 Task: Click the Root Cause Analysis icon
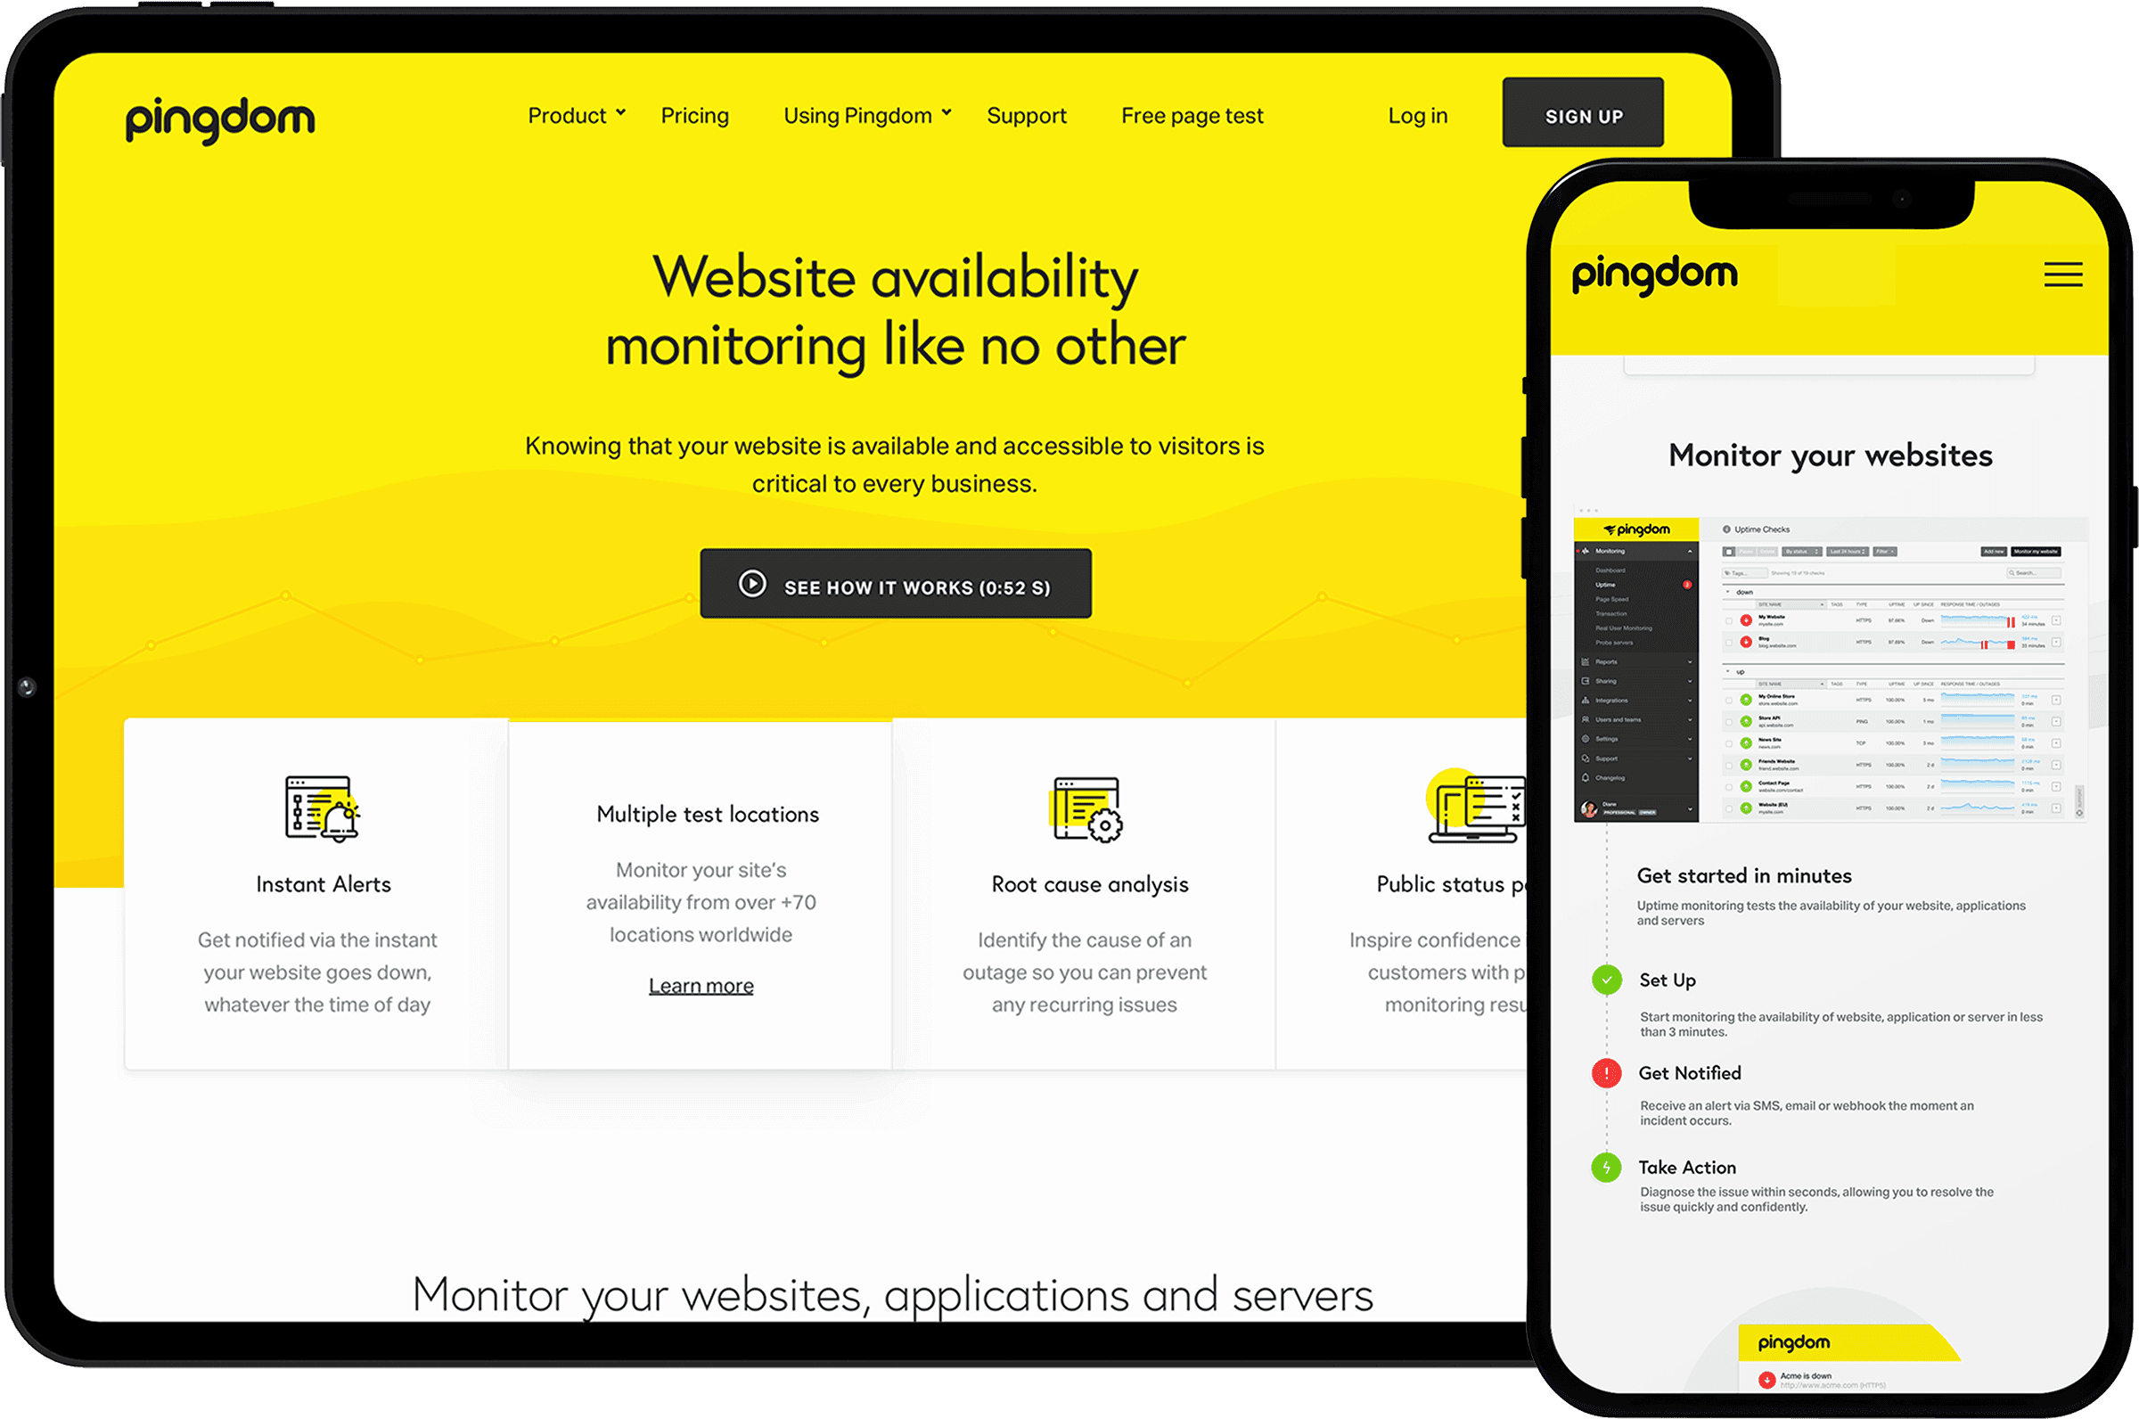(1086, 809)
